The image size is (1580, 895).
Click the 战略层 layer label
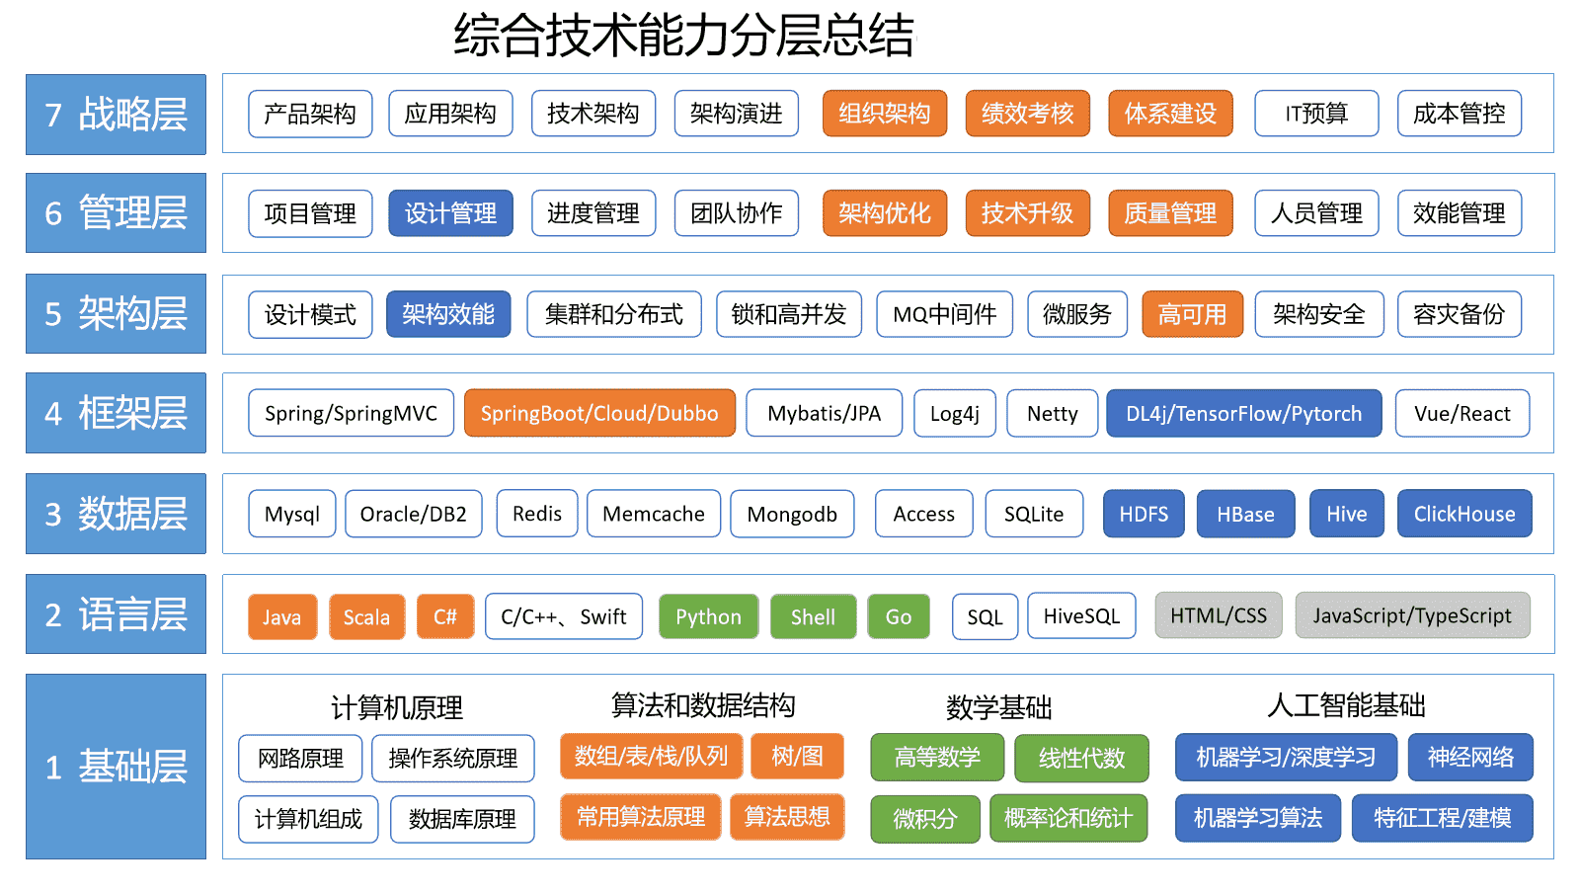tap(116, 115)
